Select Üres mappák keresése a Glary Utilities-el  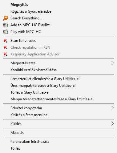pyautogui.click(x=58, y=86)
